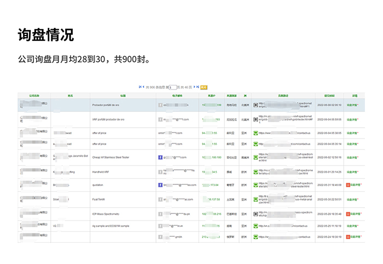Viewport: 383px width, 264px height.
Task: Click gray social icon in 'Handheld XRF' row
Action: click(160, 172)
